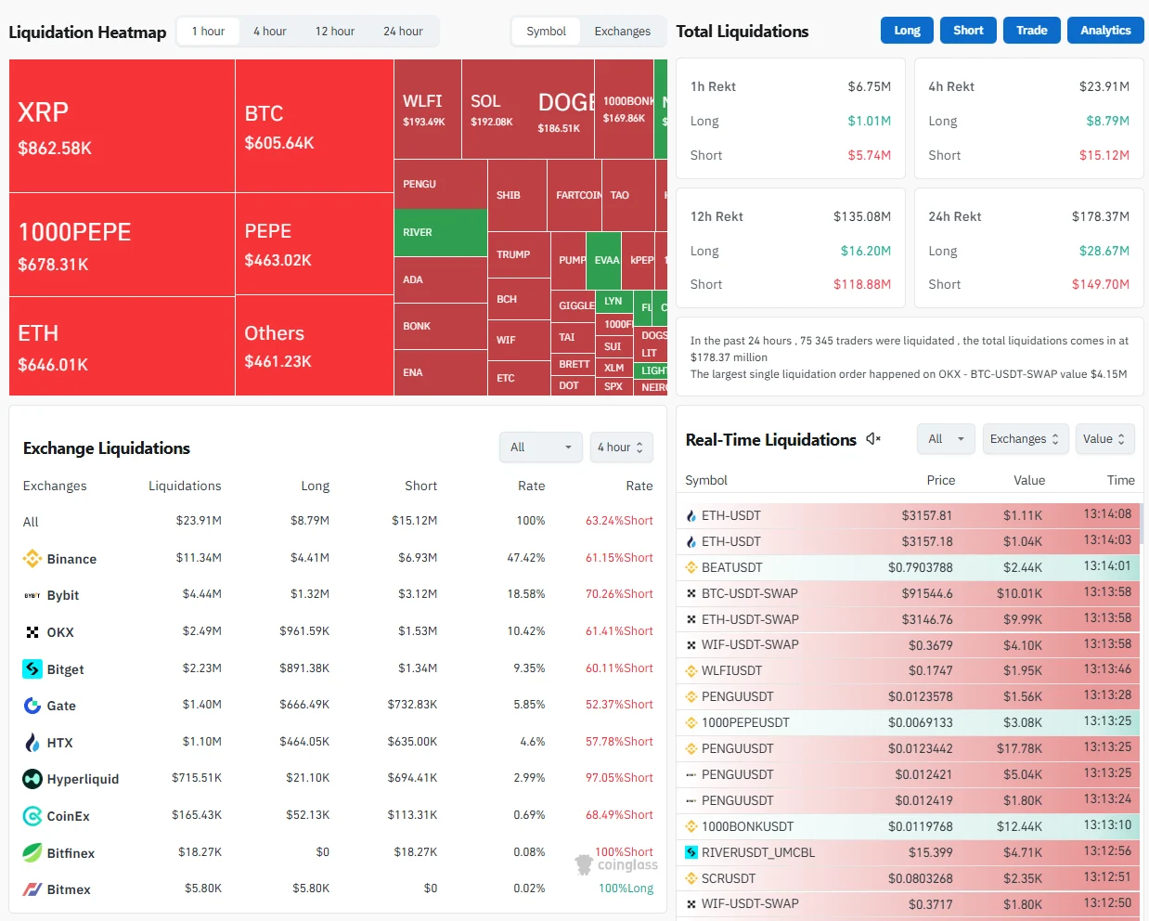Open the Analytics button
Image resolution: width=1149 pixels, height=921 pixels.
[1105, 31]
